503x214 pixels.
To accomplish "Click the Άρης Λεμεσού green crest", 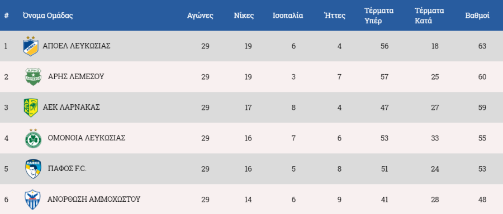I will 34,77.
